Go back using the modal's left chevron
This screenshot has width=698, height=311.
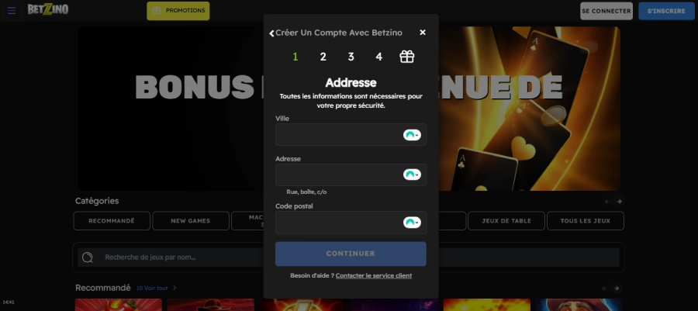(271, 33)
